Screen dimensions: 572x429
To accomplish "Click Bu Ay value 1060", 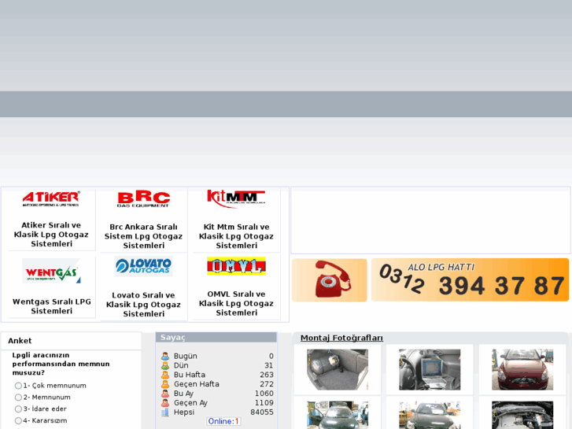I will click(x=264, y=394).
